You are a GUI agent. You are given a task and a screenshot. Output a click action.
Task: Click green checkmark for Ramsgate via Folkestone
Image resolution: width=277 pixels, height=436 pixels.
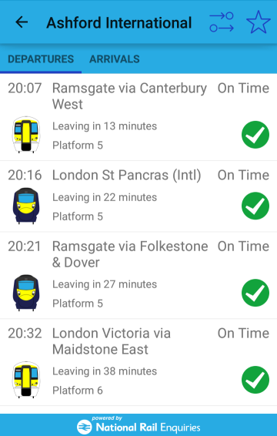(255, 293)
